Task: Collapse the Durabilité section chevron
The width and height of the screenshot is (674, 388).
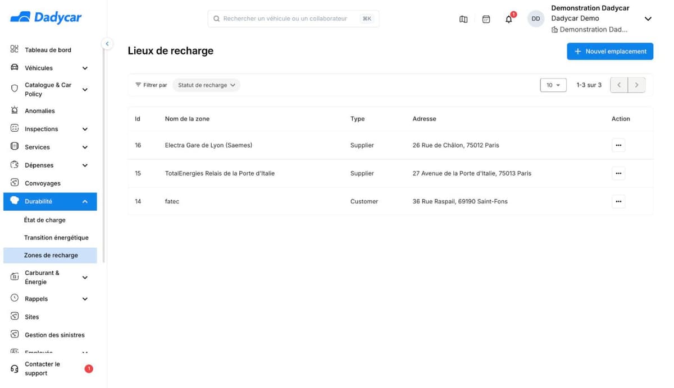Action: 85,201
